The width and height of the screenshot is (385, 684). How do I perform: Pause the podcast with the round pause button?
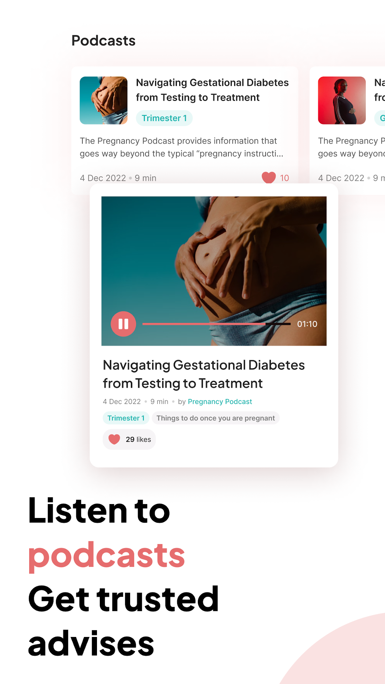point(123,324)
